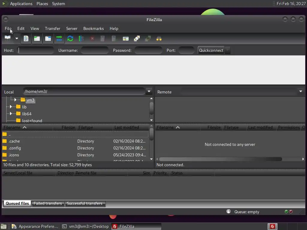Click the disconnect from server icon

point(103,38)
